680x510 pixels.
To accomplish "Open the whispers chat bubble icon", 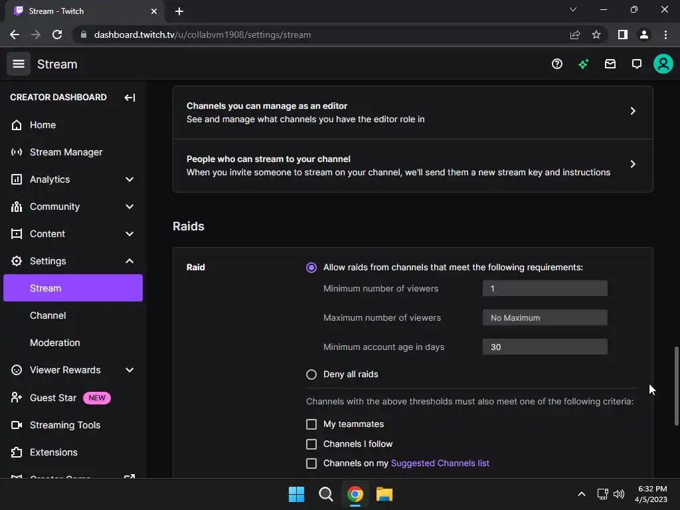I will pos(636,64).
